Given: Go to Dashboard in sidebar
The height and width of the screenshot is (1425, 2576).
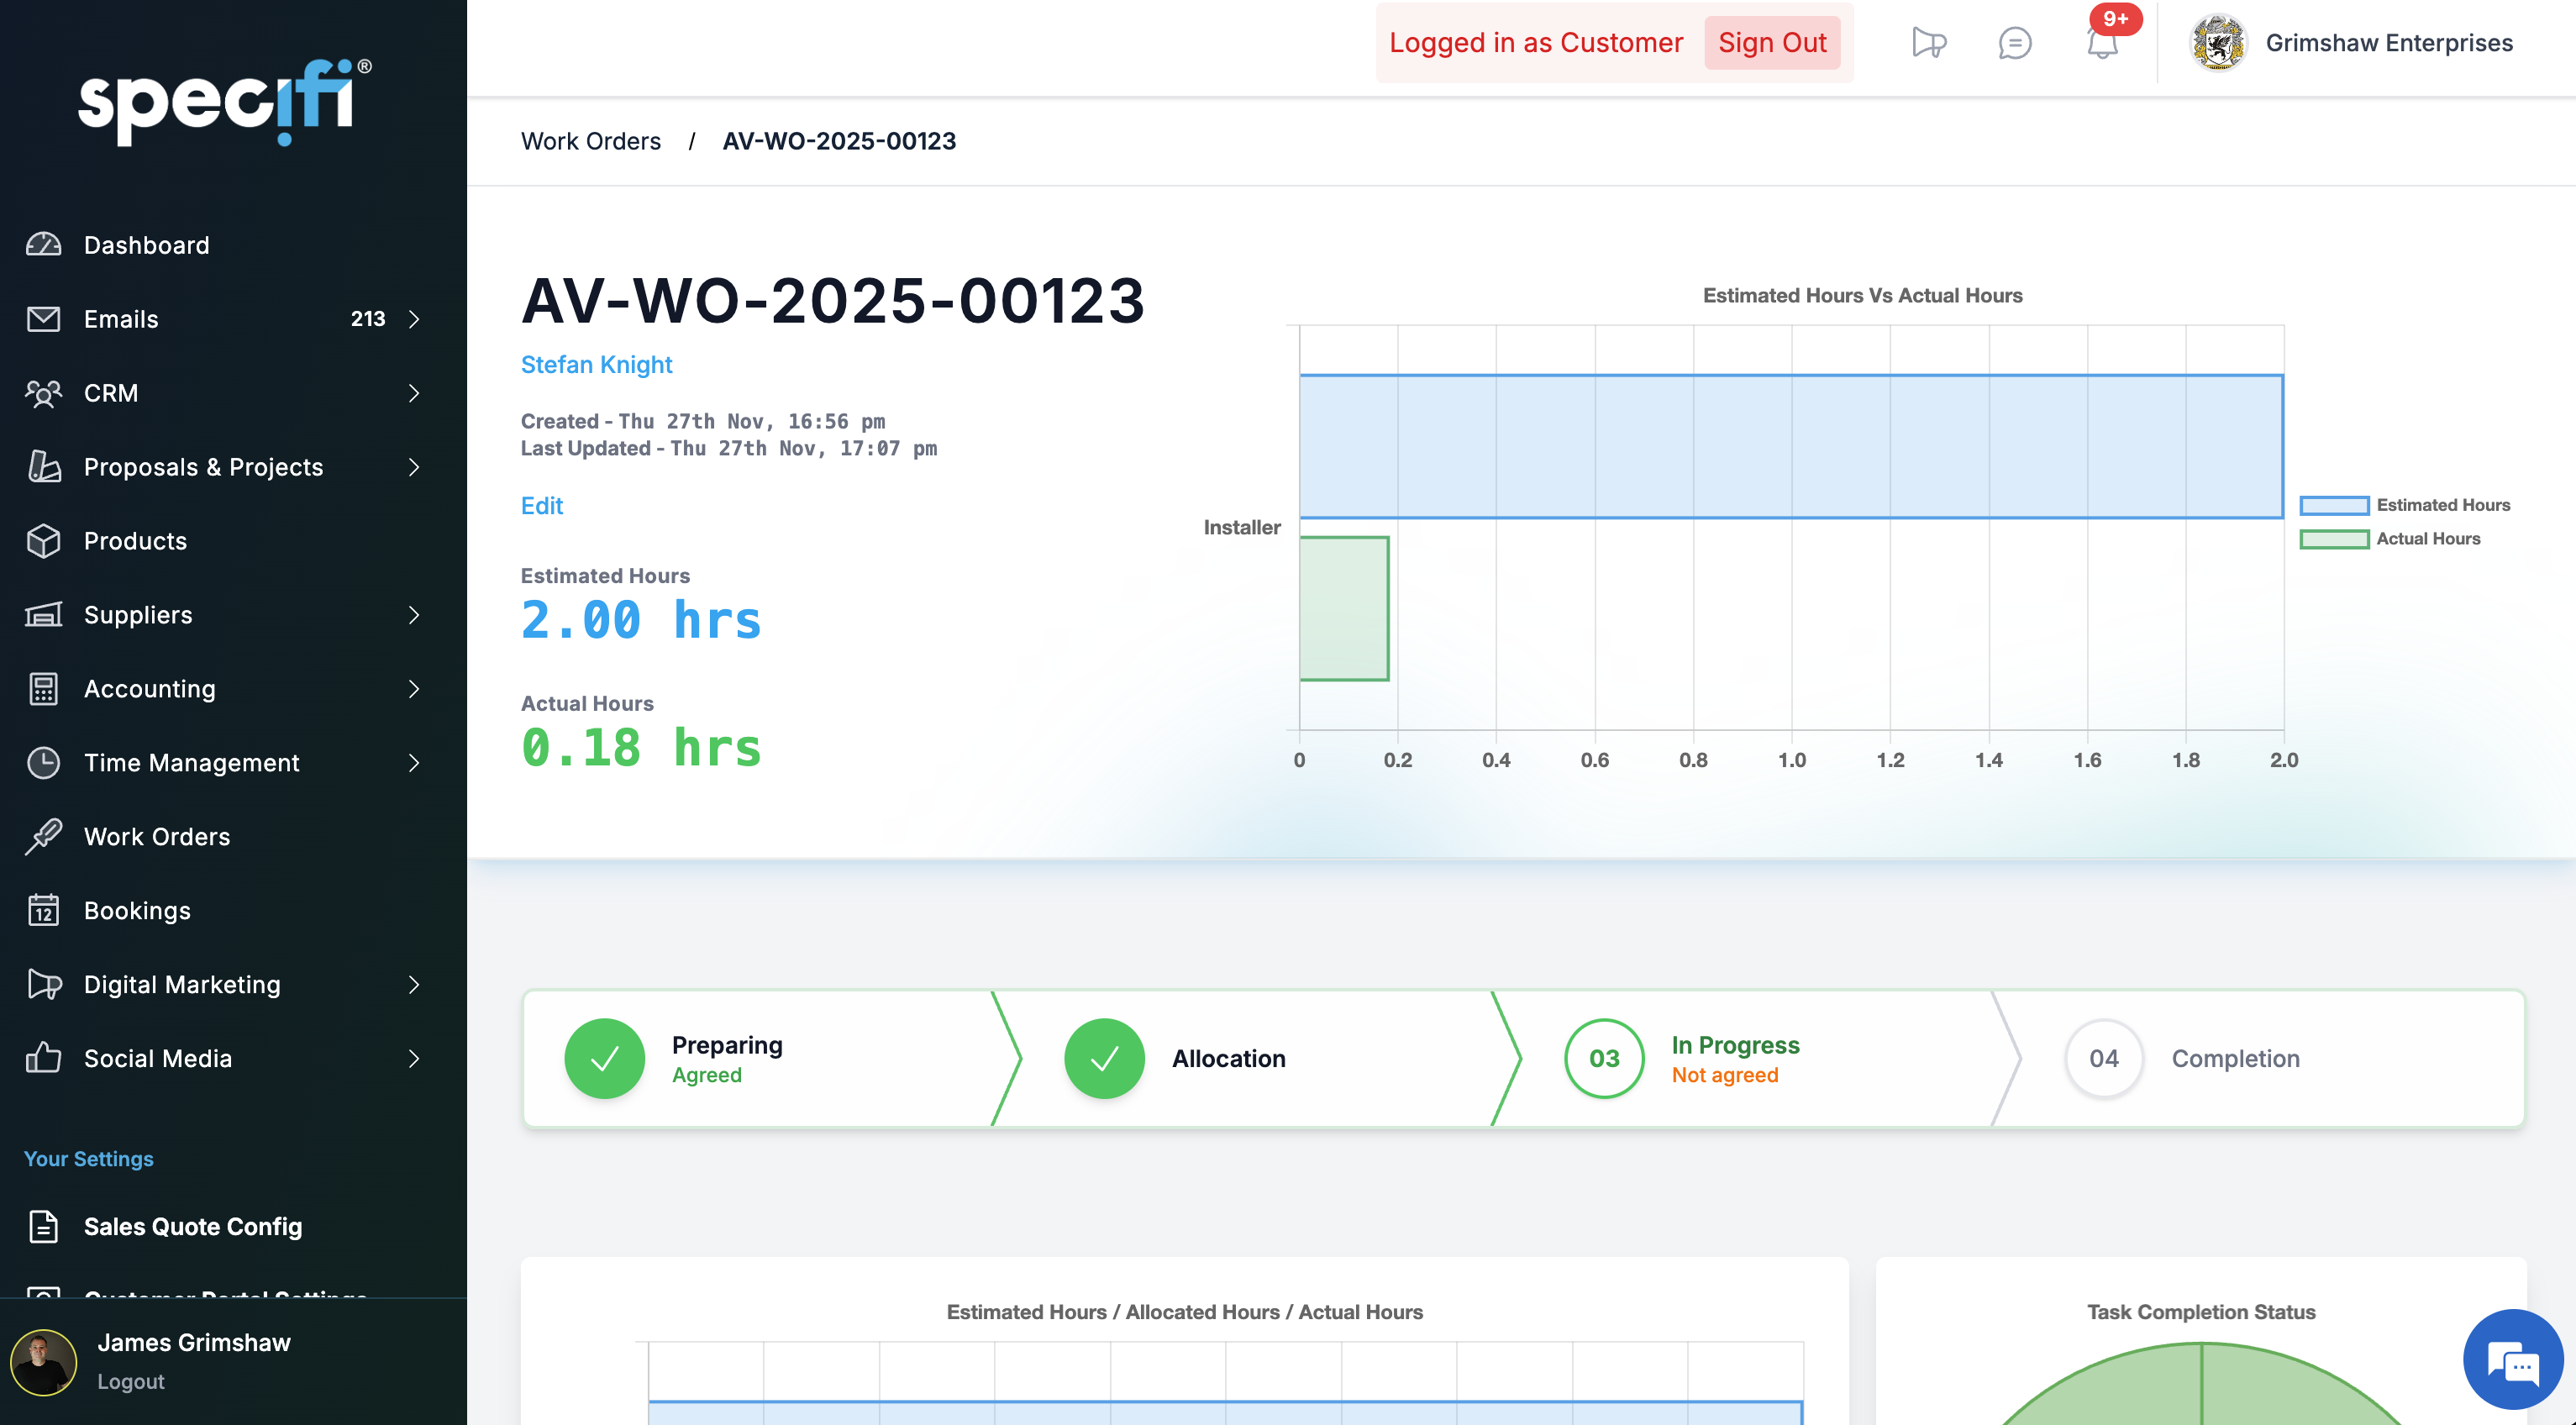Looking at the screenshot, I should (x=147, y=245).
